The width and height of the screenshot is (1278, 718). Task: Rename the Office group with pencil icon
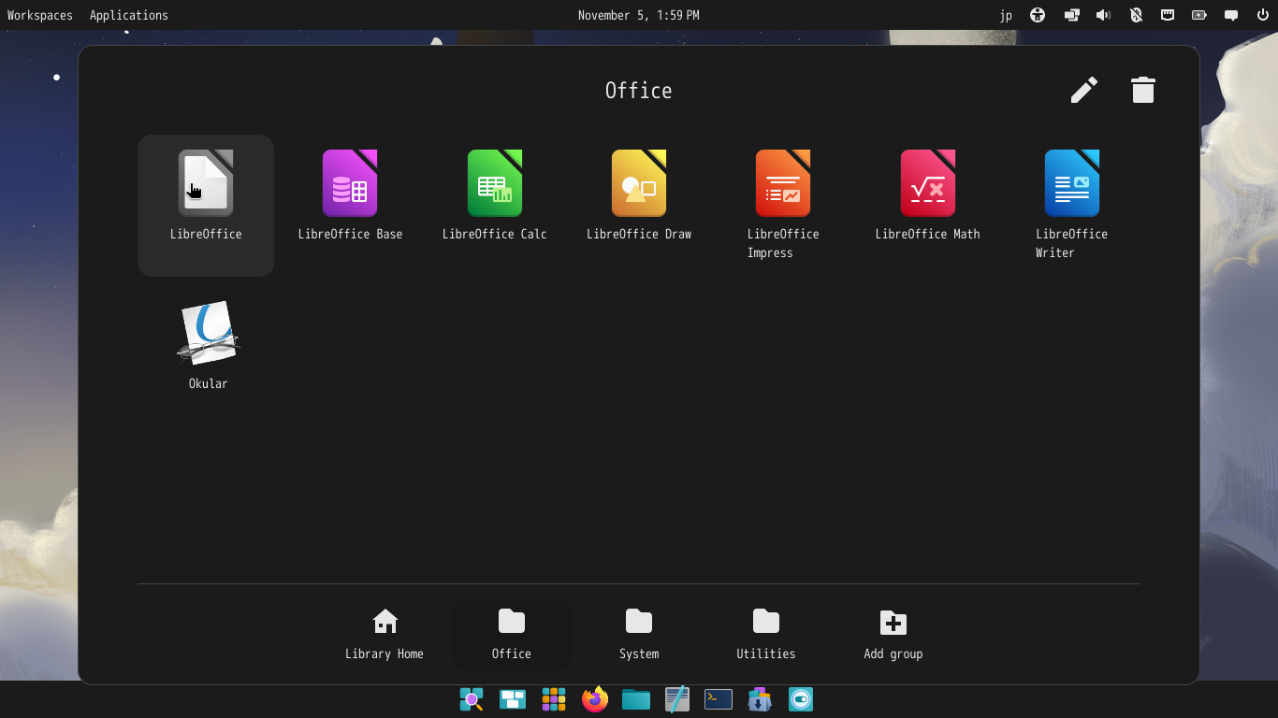click(1084, 90)
